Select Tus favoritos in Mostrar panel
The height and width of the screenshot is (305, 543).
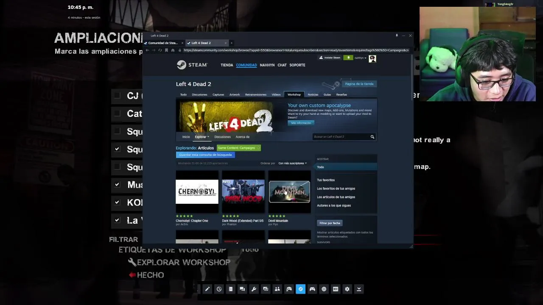tap(326, 180)
